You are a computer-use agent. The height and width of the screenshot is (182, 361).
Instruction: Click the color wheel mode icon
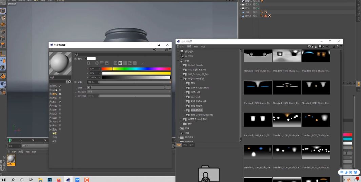click(x=97, y=63)
